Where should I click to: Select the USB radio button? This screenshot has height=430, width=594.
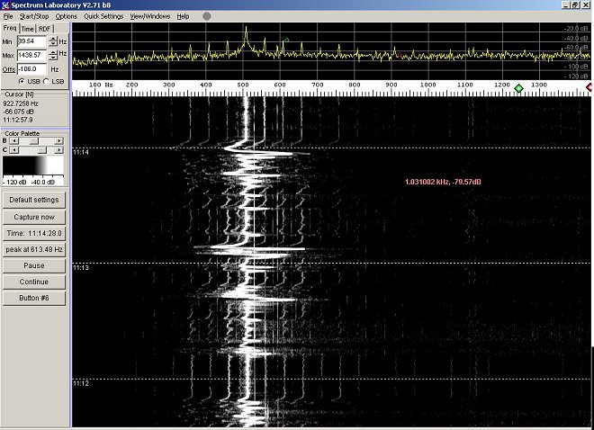tap(22, 81)
